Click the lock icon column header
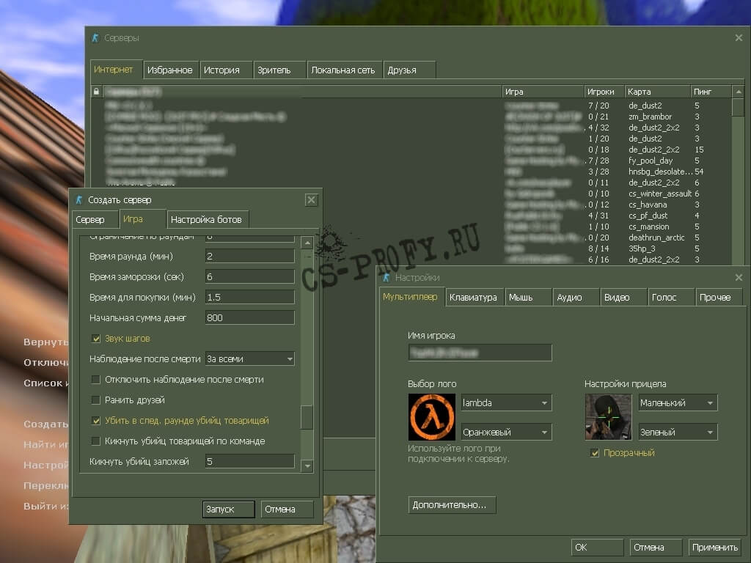 (95, 92)
